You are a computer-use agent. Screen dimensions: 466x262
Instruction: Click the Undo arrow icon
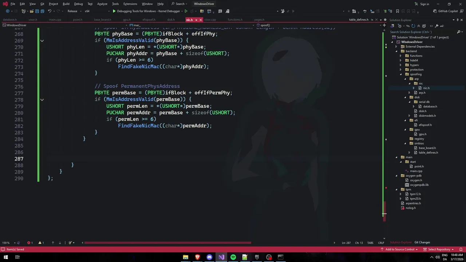[x=50, y=11]
